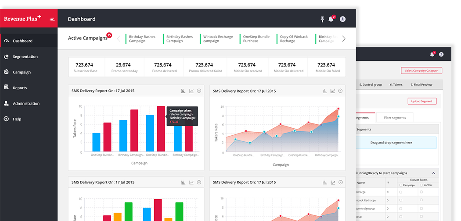Tick the Control checkbox in the Winback Recharge row

(421, 200)
